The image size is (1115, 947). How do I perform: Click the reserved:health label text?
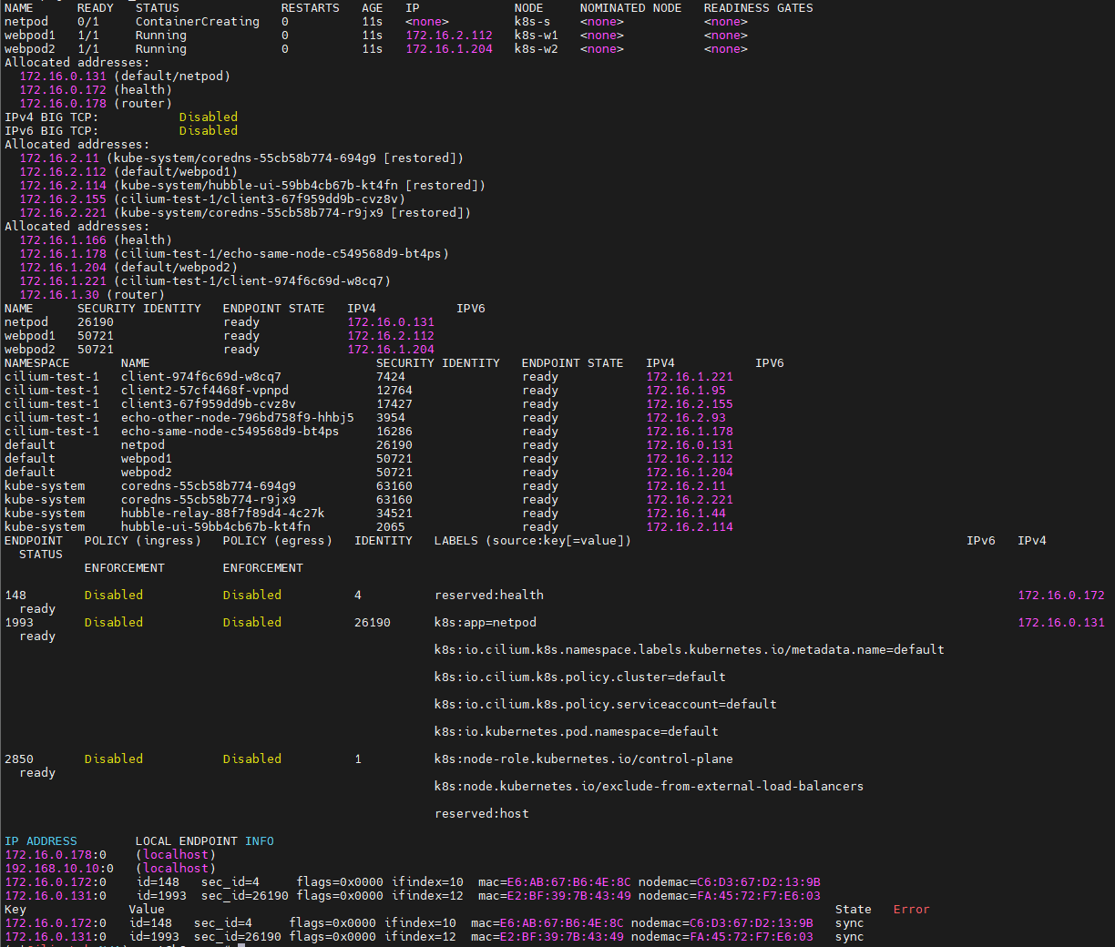tap(488, 596)
